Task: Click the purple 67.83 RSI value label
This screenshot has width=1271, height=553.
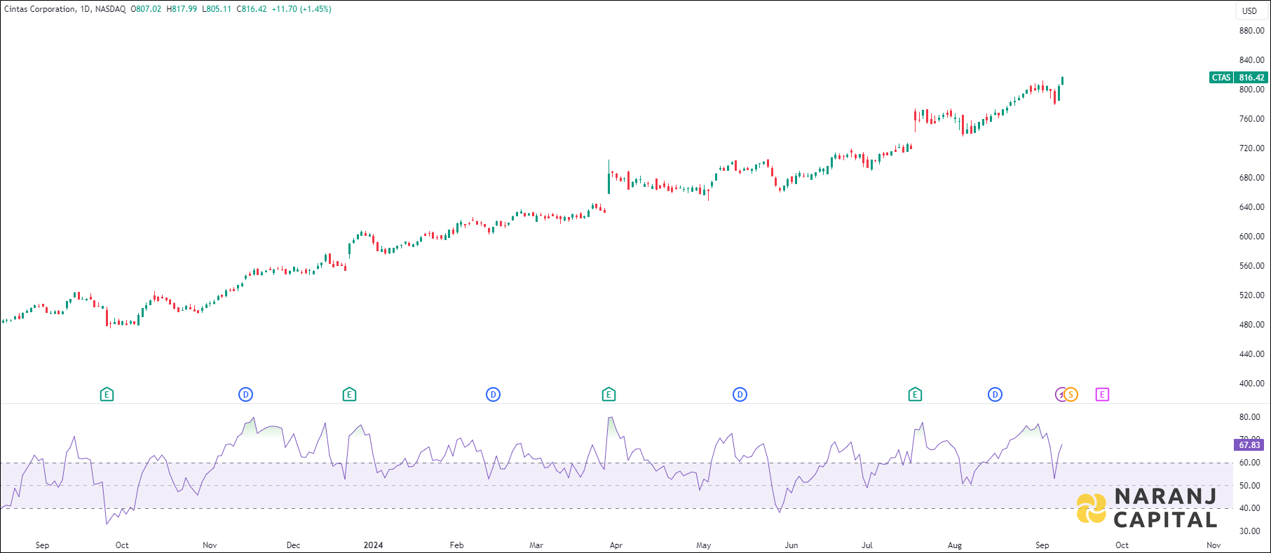Action: pos(1249,445)
